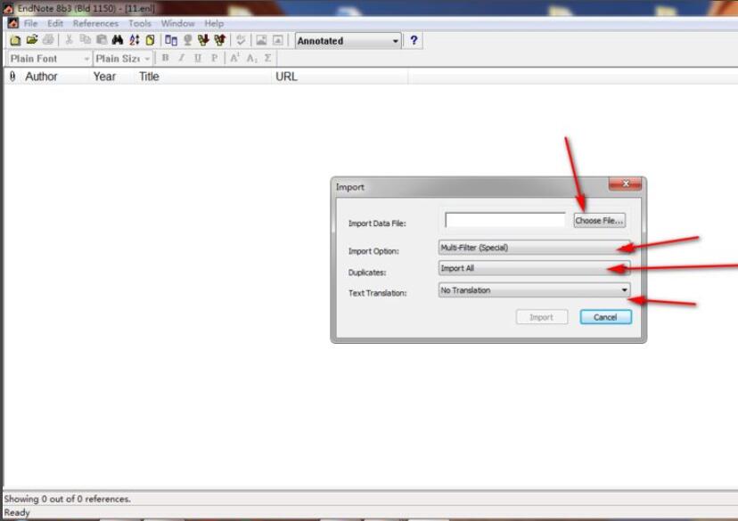Expand the Text Translation dropdown
This screenshot has width=738, height=521.
point(534,290)
